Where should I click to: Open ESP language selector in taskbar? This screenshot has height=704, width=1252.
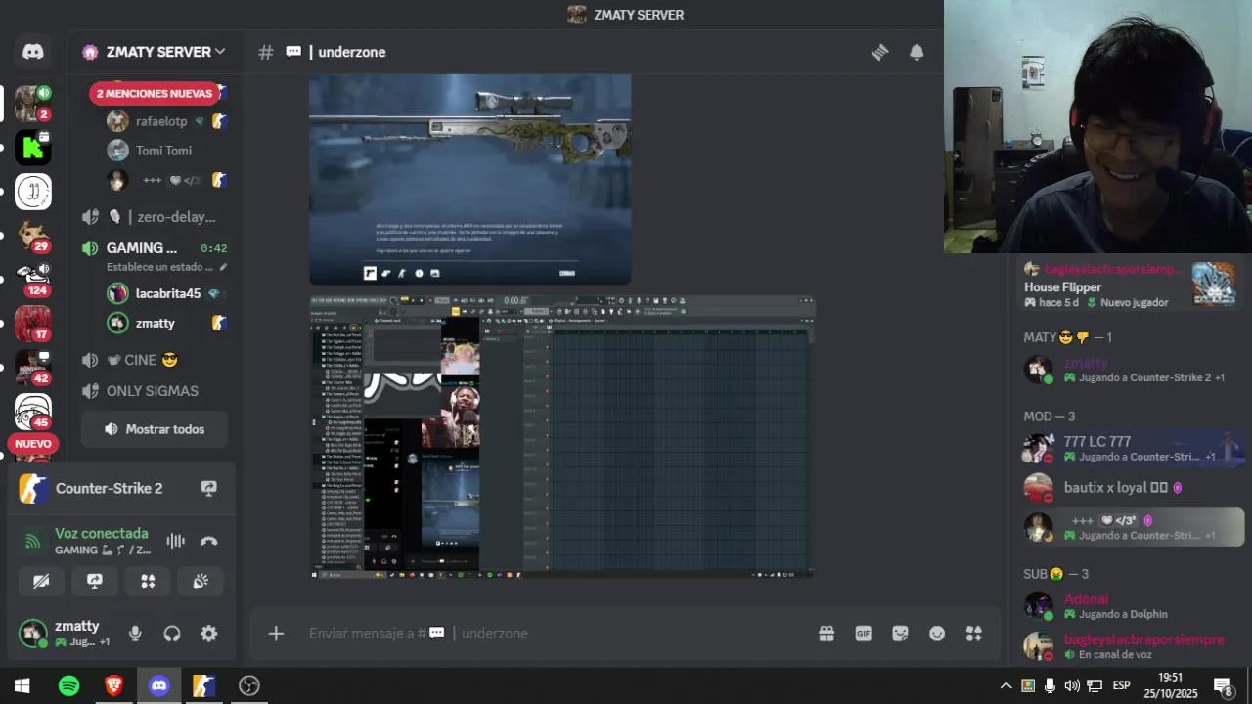pos(1122,685)
